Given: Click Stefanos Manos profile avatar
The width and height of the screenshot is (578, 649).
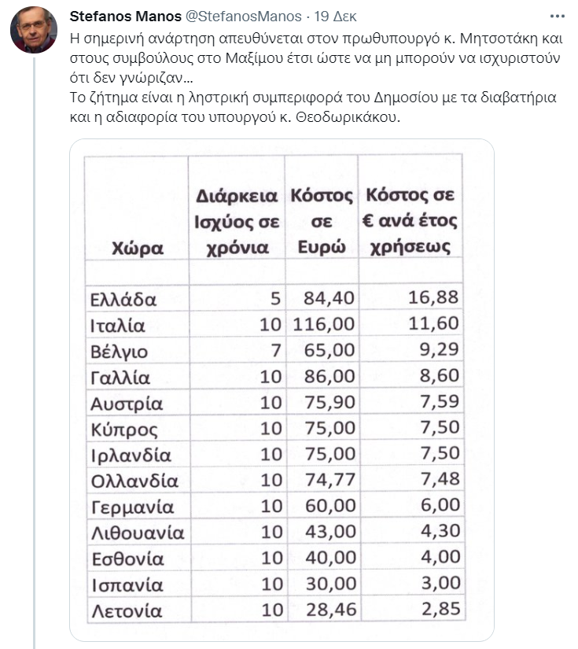Looking at the screenshot, I should [34, 29].
